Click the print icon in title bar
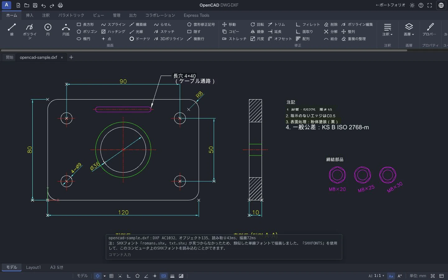The image size is (448, 280). (60, 5)
